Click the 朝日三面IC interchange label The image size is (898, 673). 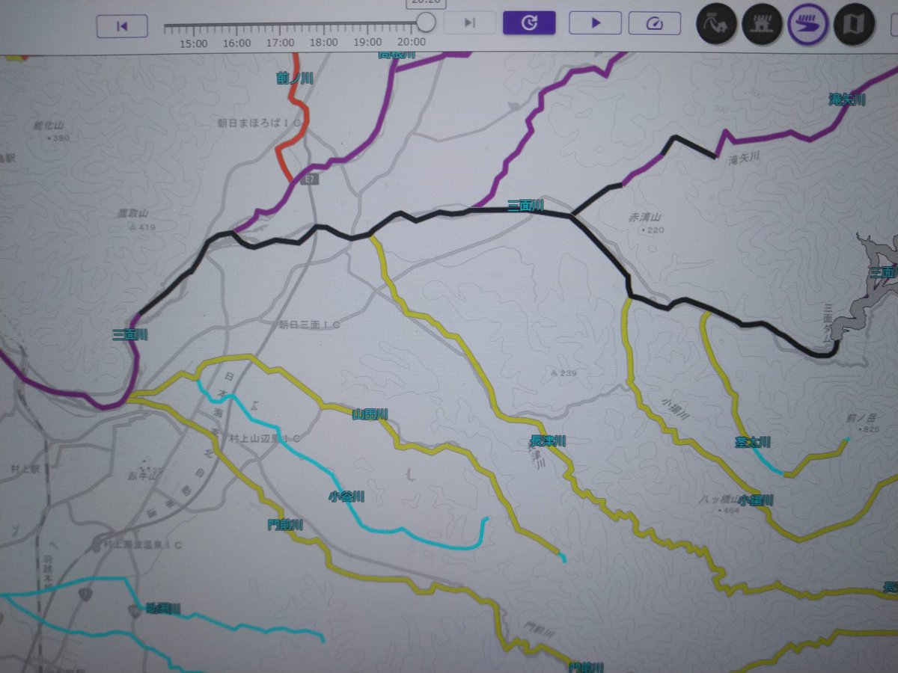coord(310,325)
